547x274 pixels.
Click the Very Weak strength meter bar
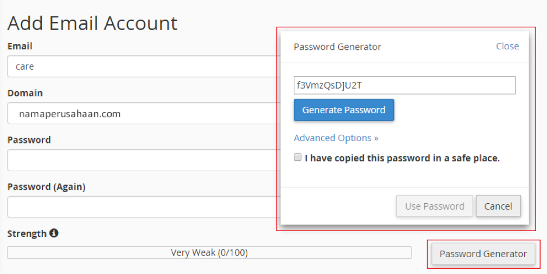coord(209,253)
